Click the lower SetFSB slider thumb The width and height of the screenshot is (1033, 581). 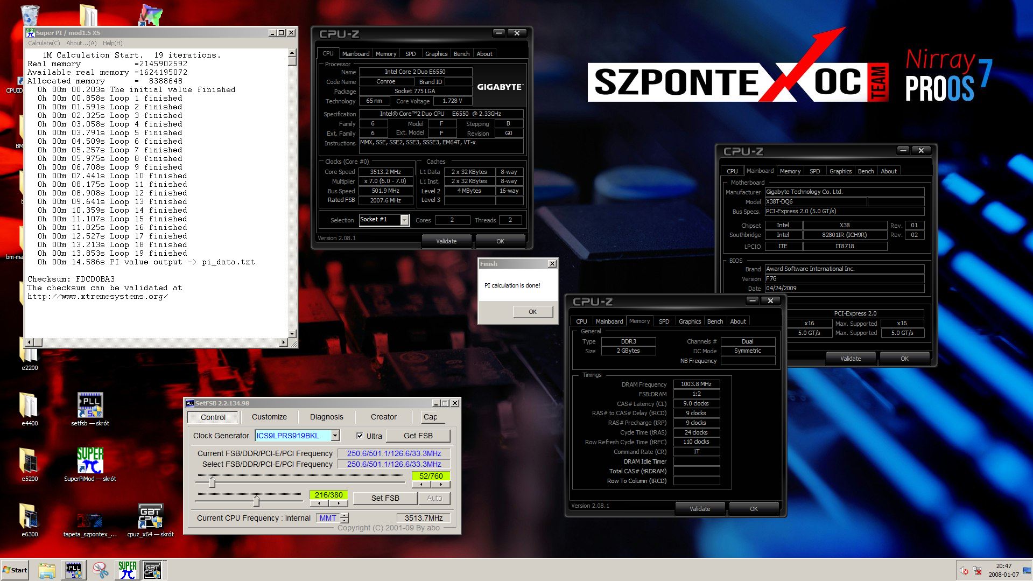click(256, 500)
